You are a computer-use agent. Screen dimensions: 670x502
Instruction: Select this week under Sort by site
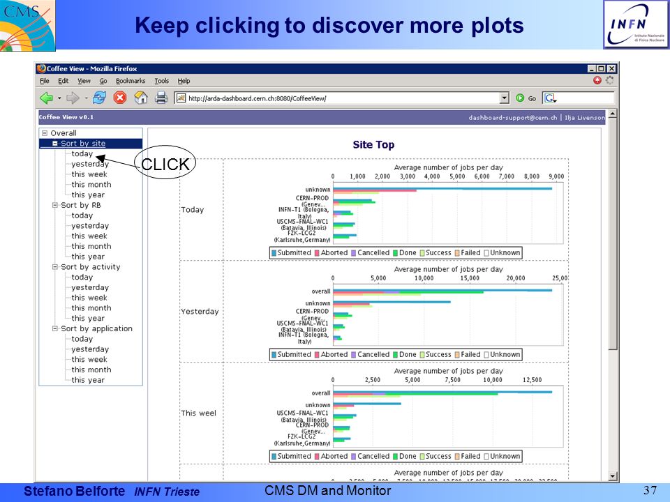[x=89, y=174]
